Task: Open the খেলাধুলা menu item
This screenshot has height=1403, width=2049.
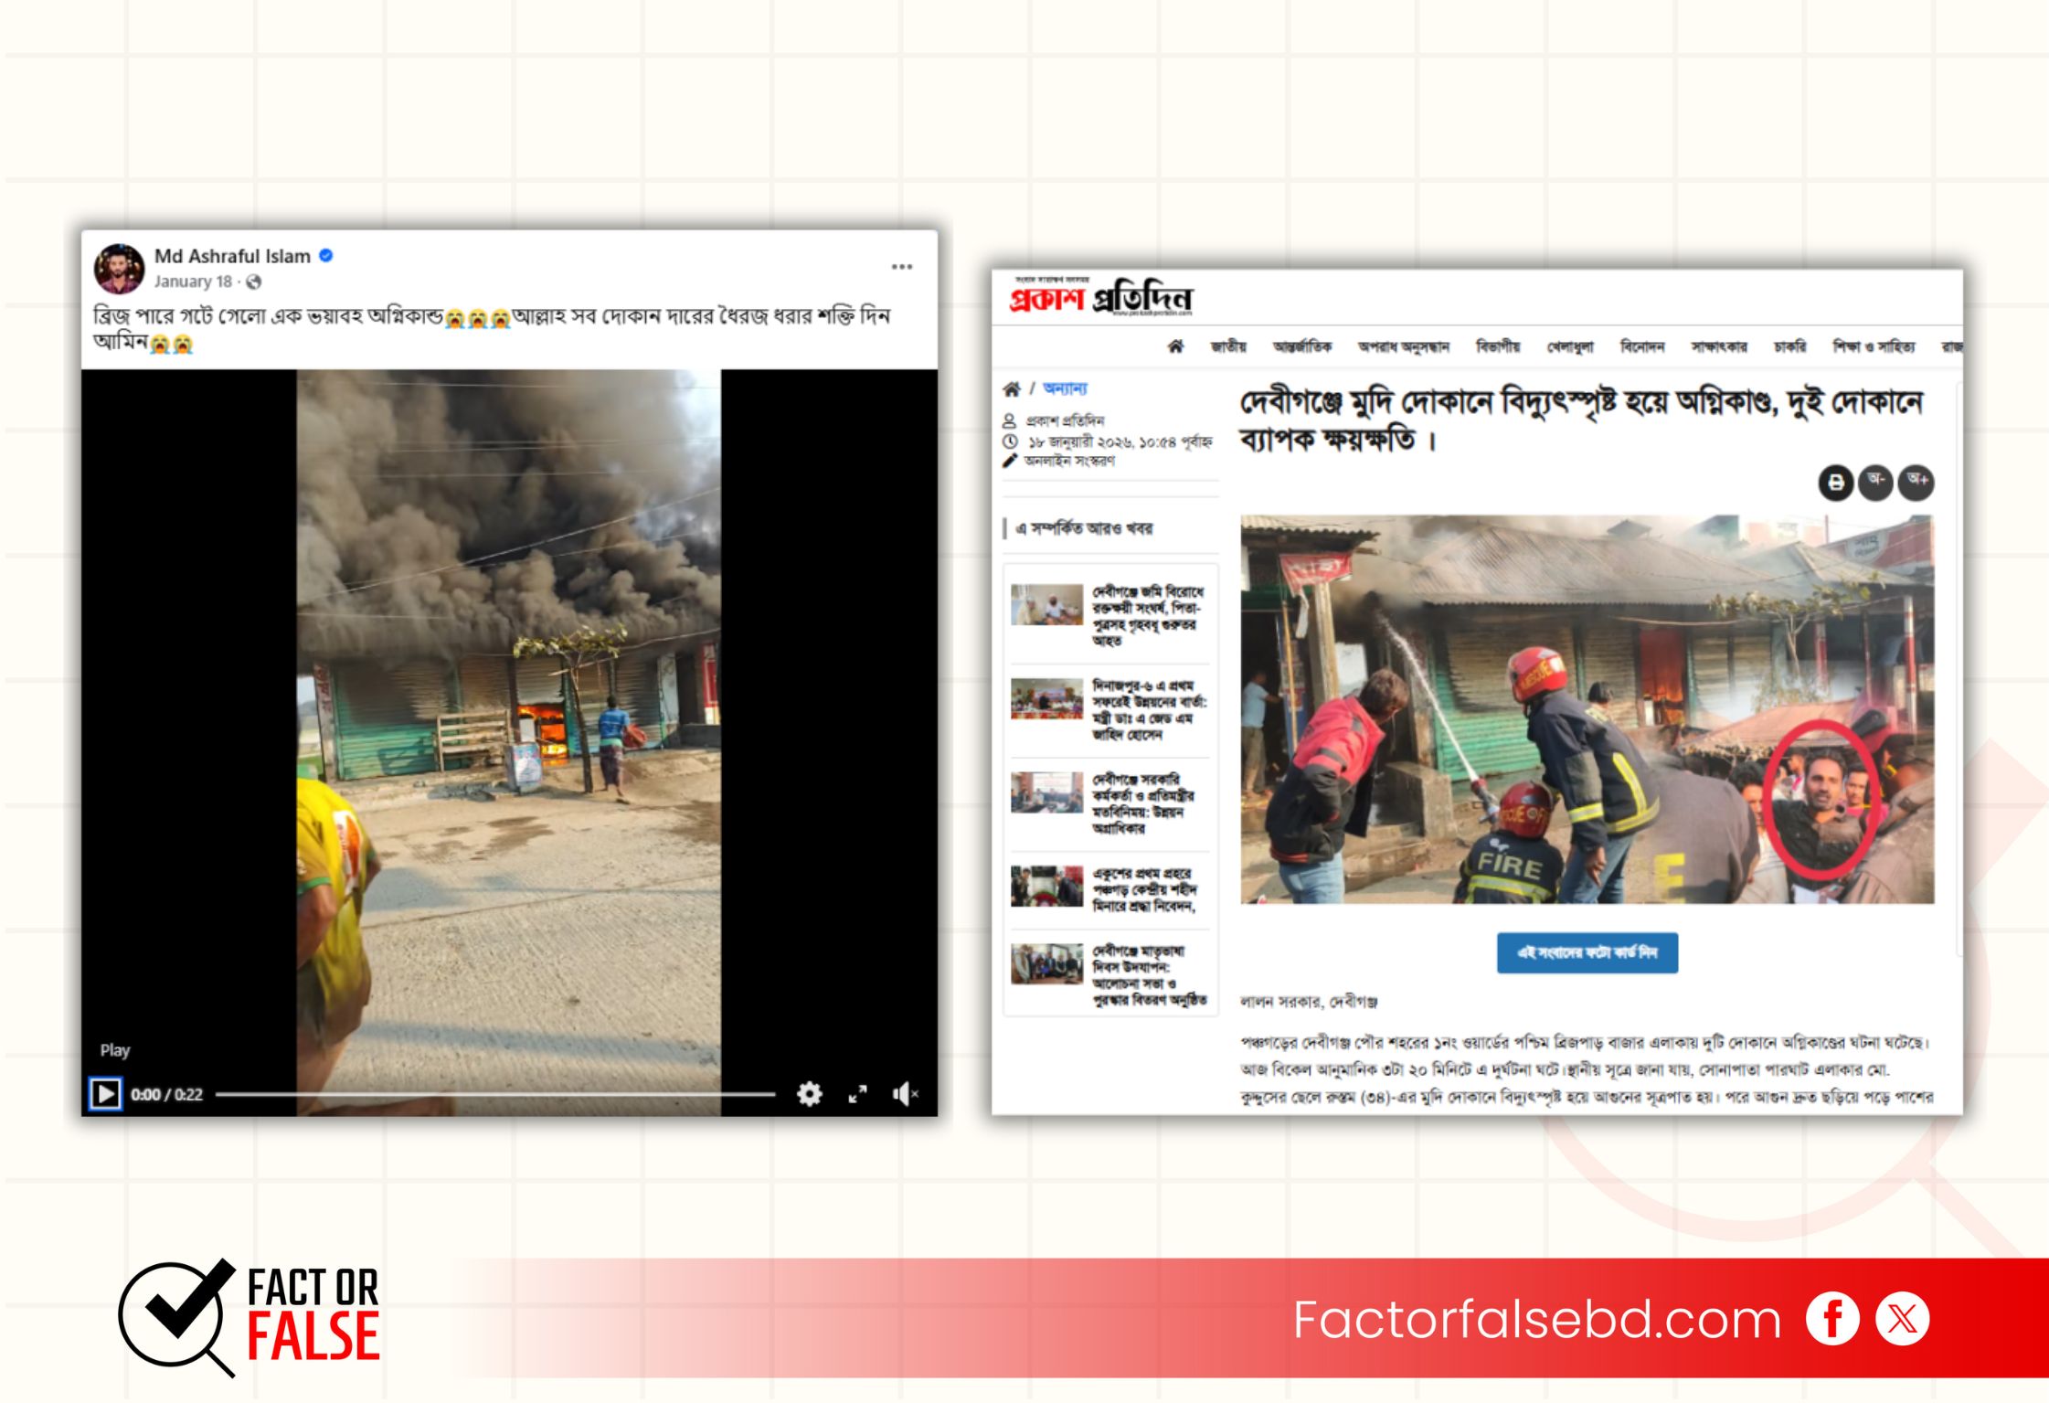Action: tap(1569, 346)
